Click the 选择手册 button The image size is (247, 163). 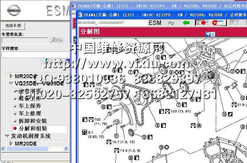[x=13, y=26]
